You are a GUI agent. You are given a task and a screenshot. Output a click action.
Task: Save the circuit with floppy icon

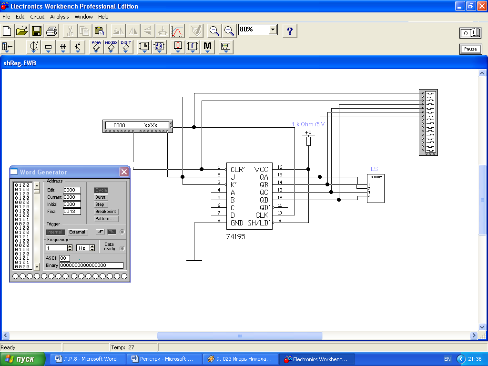pos(37,31)
